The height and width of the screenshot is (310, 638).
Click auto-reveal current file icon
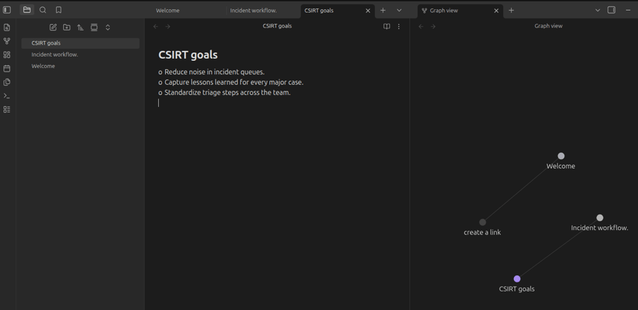[94, 27]
